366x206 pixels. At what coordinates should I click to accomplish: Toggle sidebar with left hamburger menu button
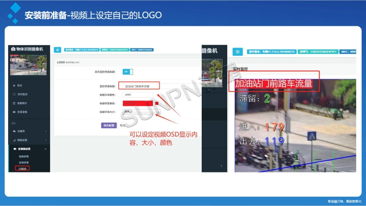pos(57,50)
